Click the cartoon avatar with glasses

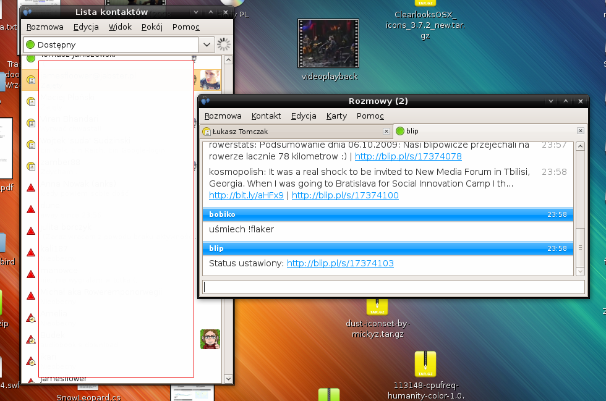210,339
